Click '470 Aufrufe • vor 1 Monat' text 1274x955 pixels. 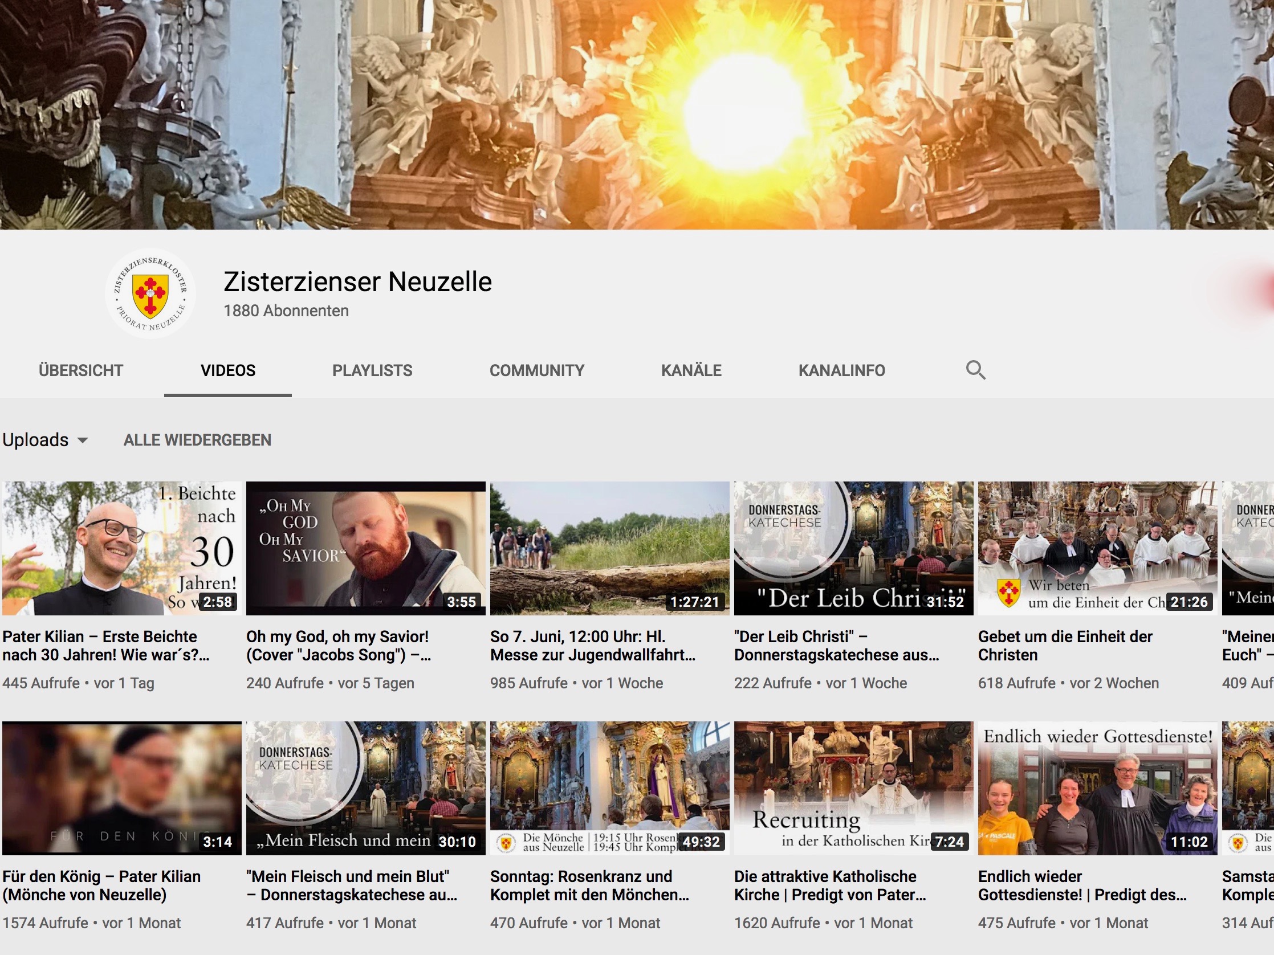pos(575,923)
